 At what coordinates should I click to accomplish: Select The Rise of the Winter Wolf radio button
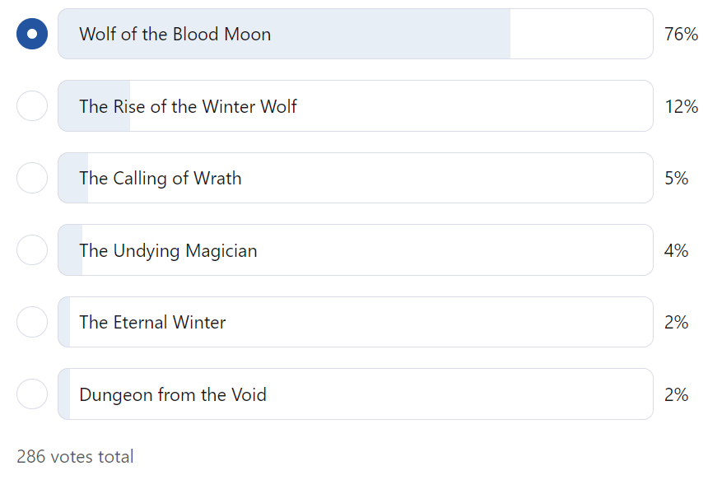pyautogui.click(x=31, y=105)
